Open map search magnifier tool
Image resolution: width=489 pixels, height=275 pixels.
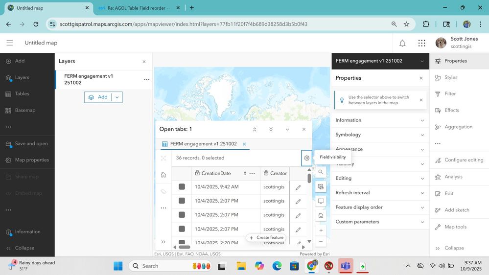321,172
